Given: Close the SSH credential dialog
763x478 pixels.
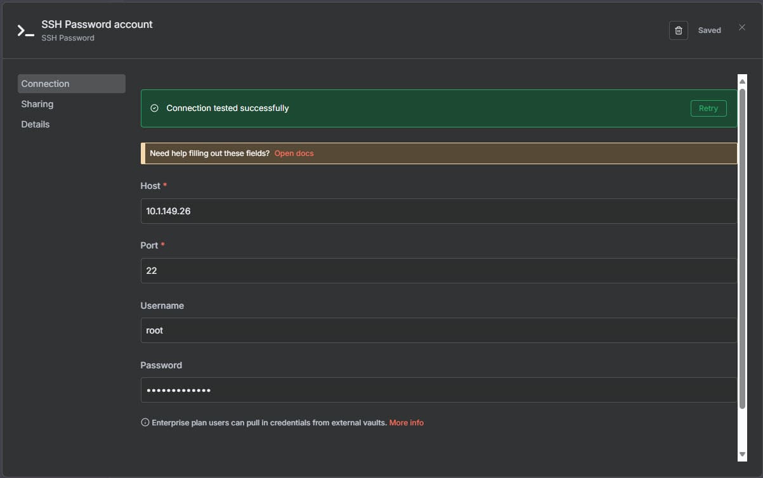Looking at the screenshot, I should click(x=741, y=27).
